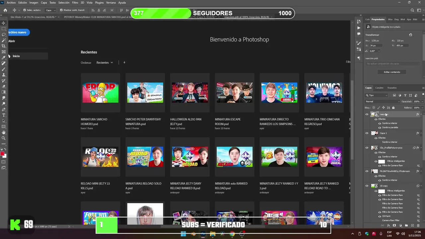425x239 pixels.
Task: Collapse effects of the reaccion layer
Action: (421, 115)
